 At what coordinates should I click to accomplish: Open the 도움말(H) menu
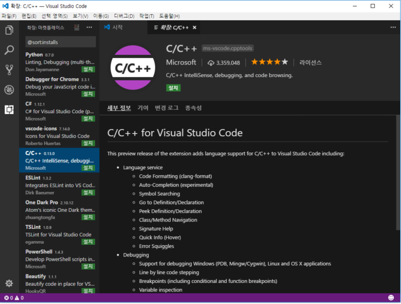(x=169, y=16)
